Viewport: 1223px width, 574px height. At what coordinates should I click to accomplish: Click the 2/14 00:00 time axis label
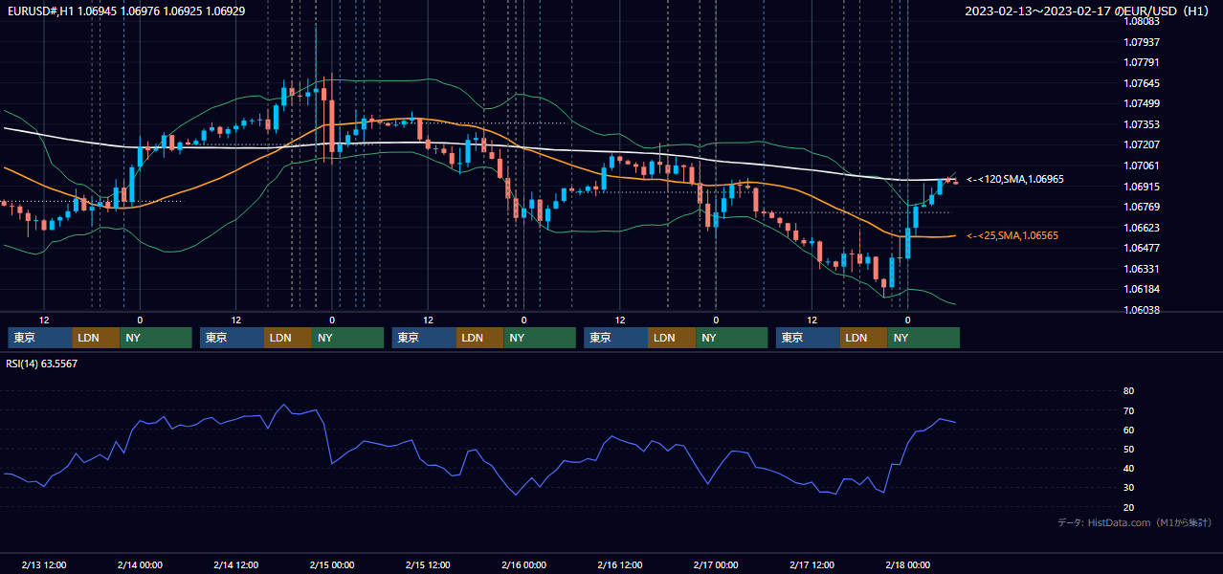[140, 564]
